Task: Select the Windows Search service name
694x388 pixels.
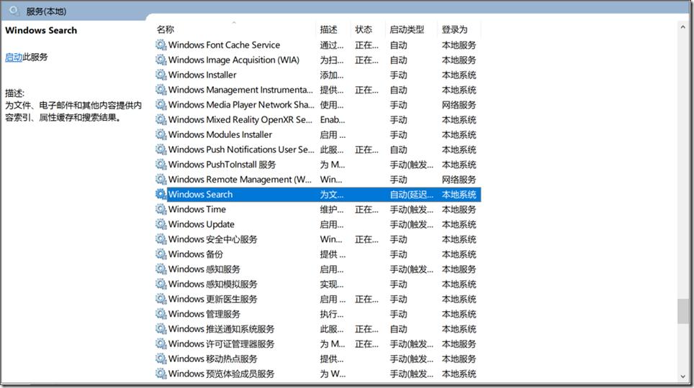Action: pos(200,194)
